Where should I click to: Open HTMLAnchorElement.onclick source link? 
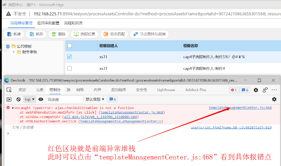coord(120,121)
